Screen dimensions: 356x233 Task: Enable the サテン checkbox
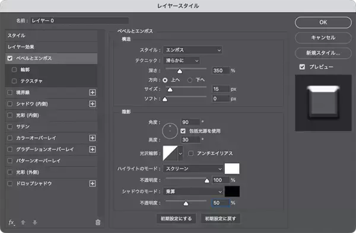tap(9, 127)
